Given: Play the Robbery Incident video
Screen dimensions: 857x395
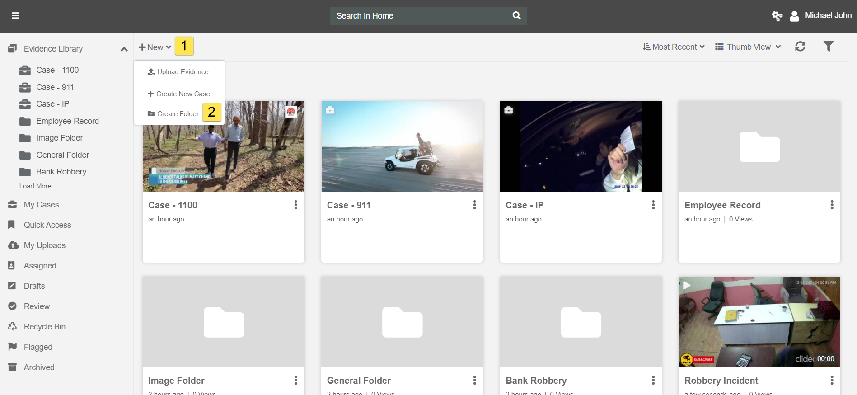Looking at the screenshot, I should pyautogui.click(x=687, y=286).
